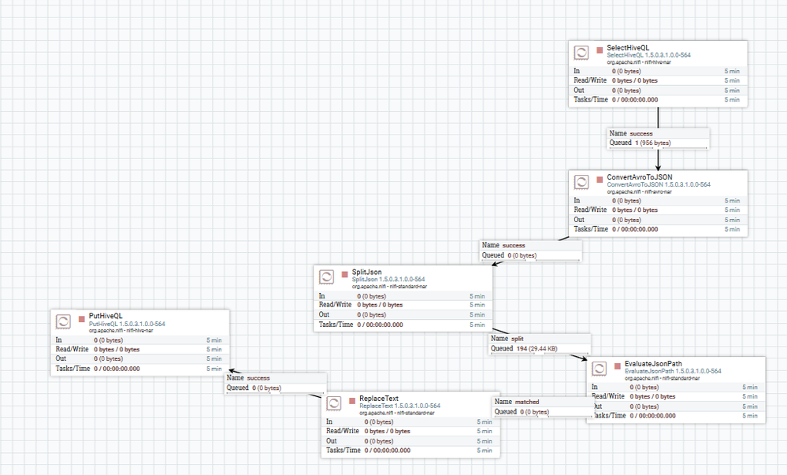Screen dimensions: 787x475
Task: Click the stopped status indicator of PutHiveQL
Action: 81,319
